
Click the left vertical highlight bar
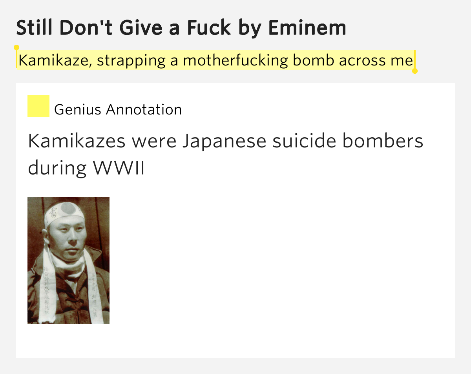pos(16,59)
